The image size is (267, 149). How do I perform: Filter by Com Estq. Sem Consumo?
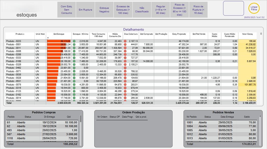coord(67,10)
